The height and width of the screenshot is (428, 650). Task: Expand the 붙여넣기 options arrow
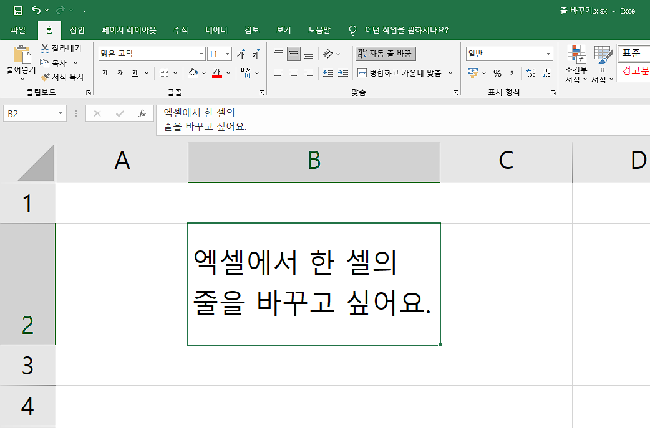[22, 79]
